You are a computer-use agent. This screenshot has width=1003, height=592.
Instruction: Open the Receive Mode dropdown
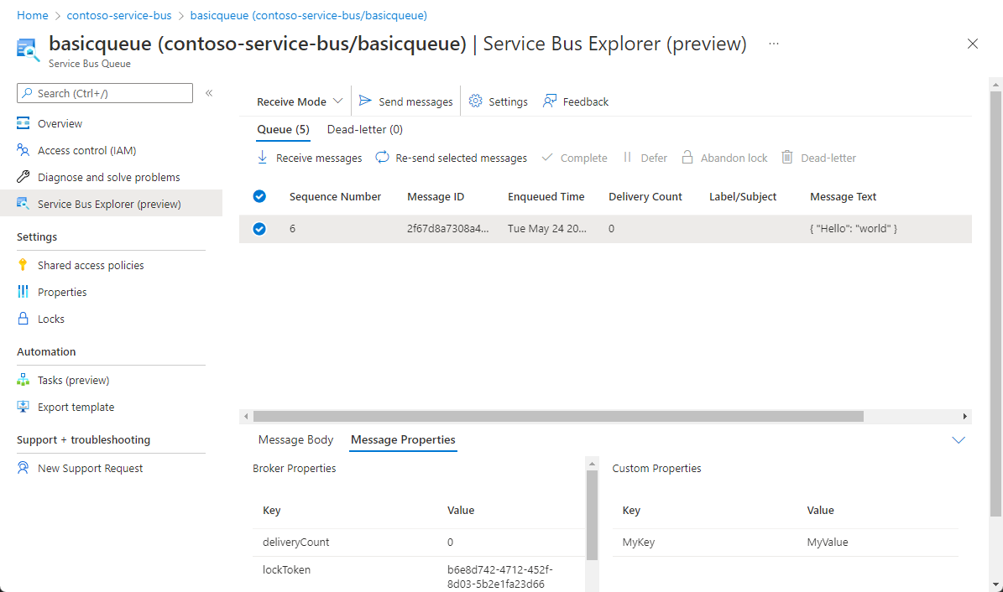[x=300, y=101]
